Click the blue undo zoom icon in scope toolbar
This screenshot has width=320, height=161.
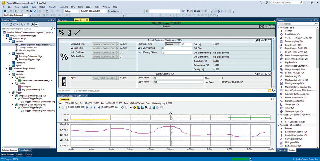pos(122,107)
